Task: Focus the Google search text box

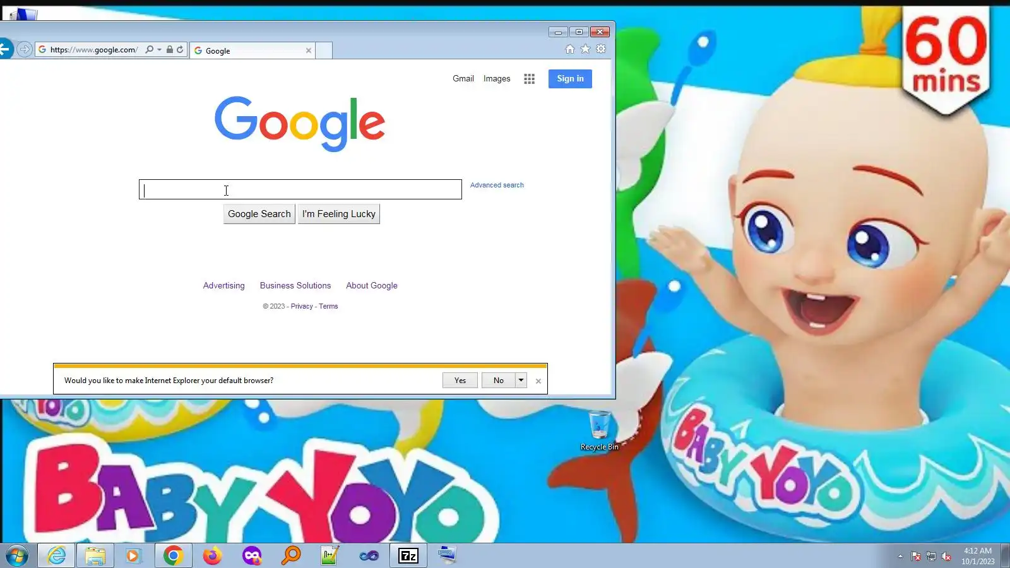Action: point(300,189)
